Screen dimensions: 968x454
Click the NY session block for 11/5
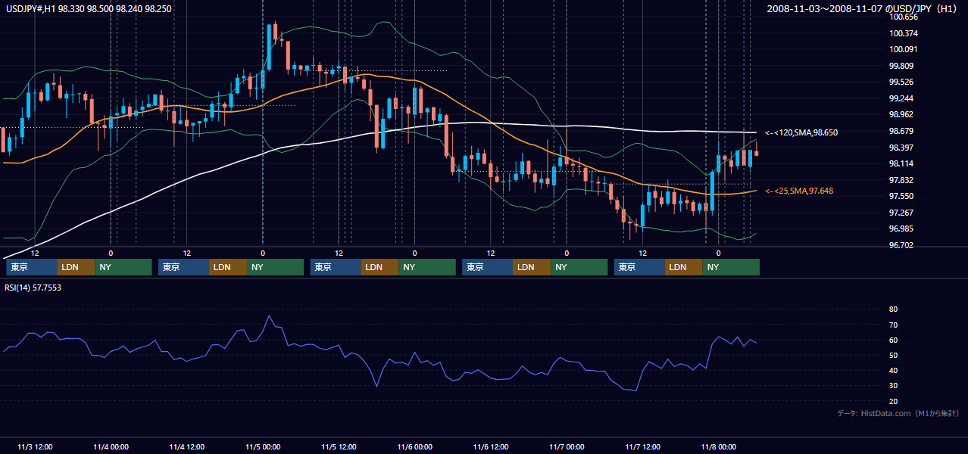(x=427, y=267)
